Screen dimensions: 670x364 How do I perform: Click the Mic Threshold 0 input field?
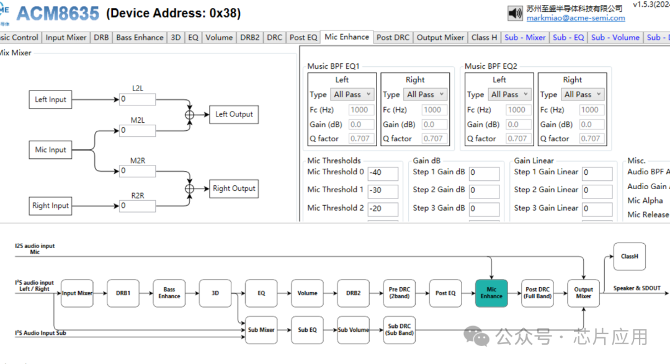(x=383, y=173)
